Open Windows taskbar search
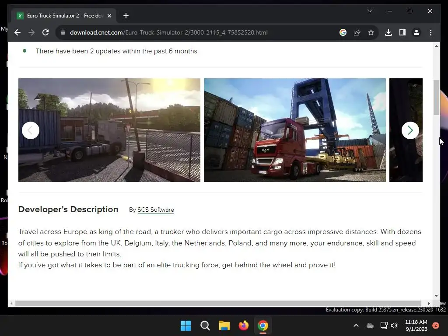The image size is (448, 336). (205, 325)
